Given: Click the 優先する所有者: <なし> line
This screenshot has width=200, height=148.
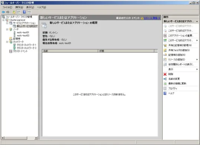Looking at the screenshot, I should (x=55, y=40).
